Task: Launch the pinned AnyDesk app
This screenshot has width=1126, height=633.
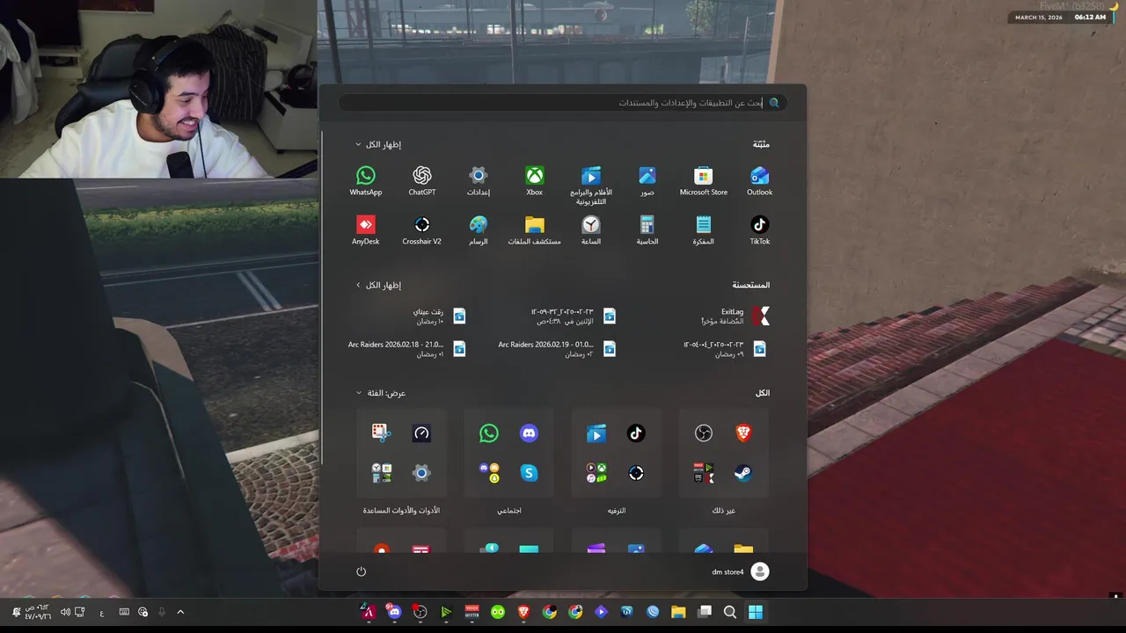Action: coord(366,230)
